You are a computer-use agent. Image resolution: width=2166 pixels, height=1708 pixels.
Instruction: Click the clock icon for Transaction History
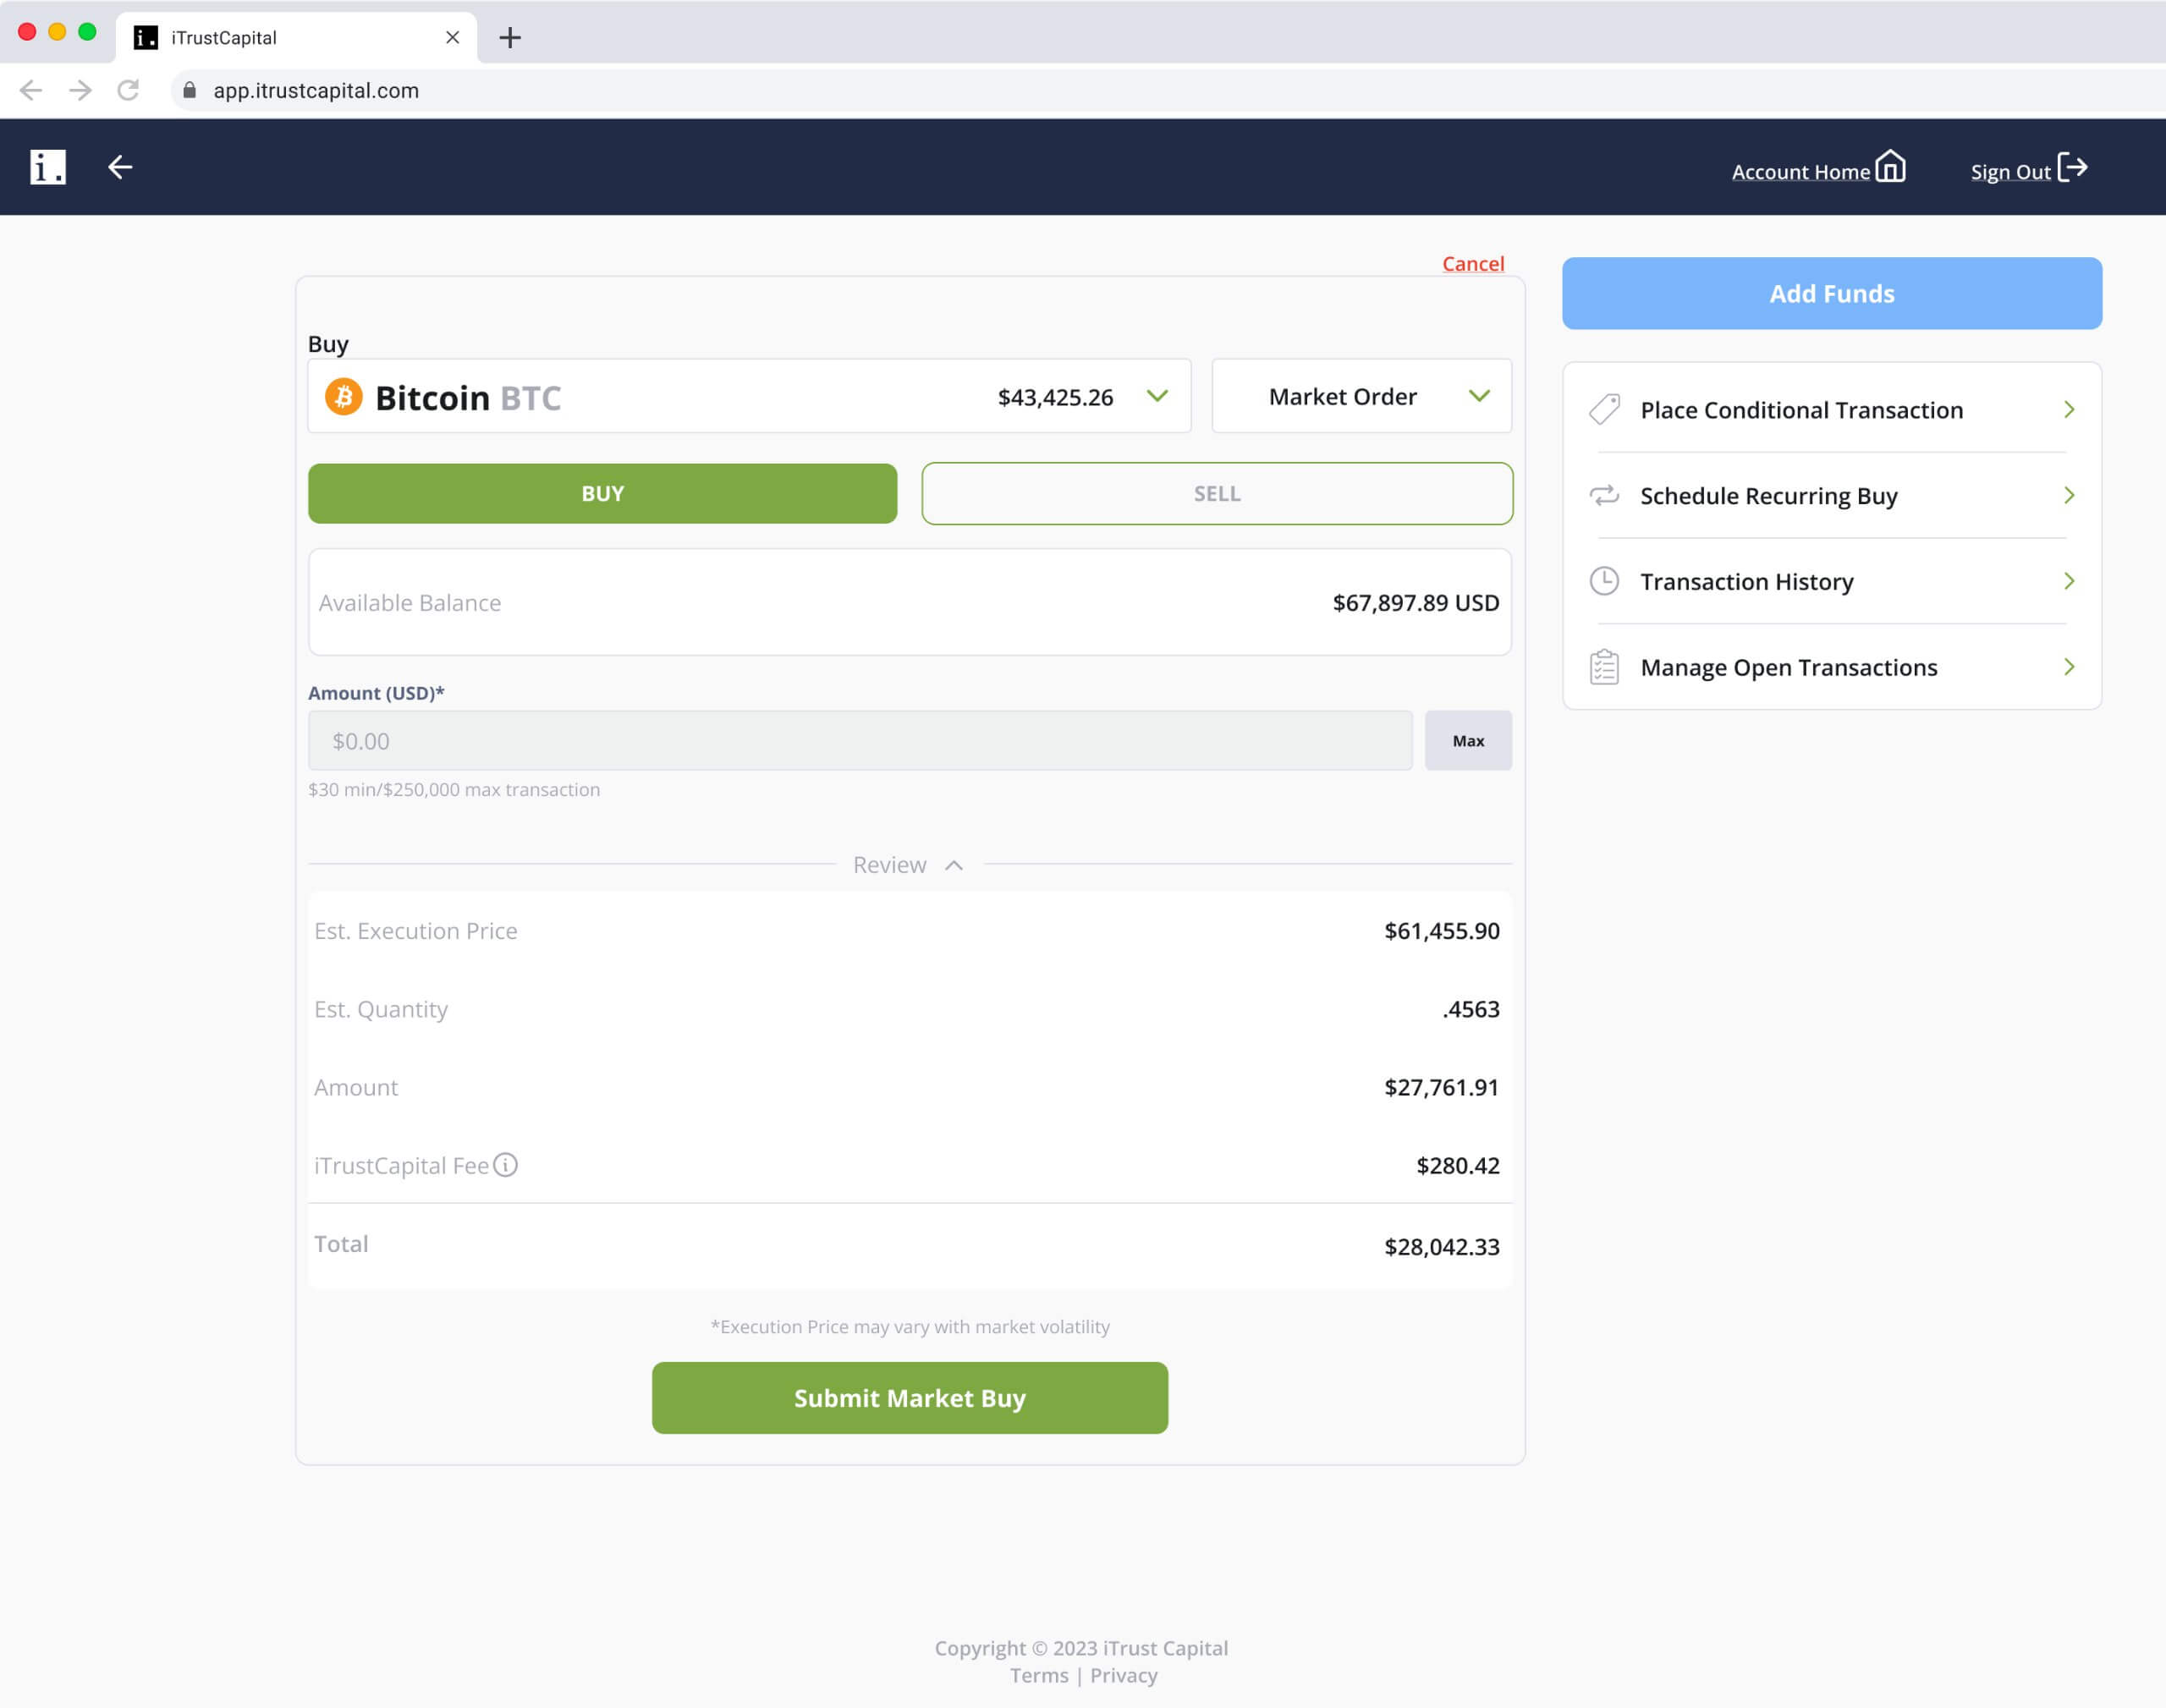pos(1604,581)
